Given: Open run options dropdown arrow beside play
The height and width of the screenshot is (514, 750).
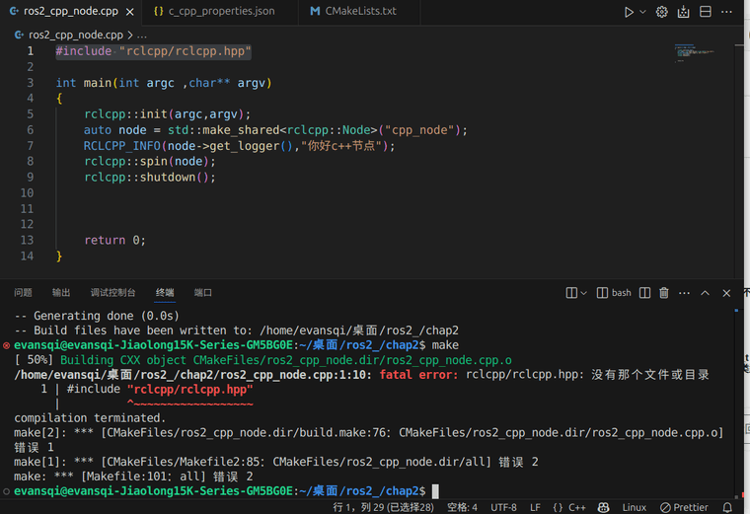Looking at the screenshot, I should coord(642,12).
